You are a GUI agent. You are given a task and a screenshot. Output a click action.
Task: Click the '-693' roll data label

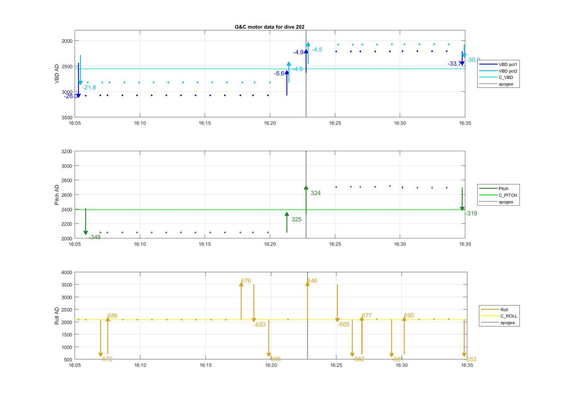point(260,325)
